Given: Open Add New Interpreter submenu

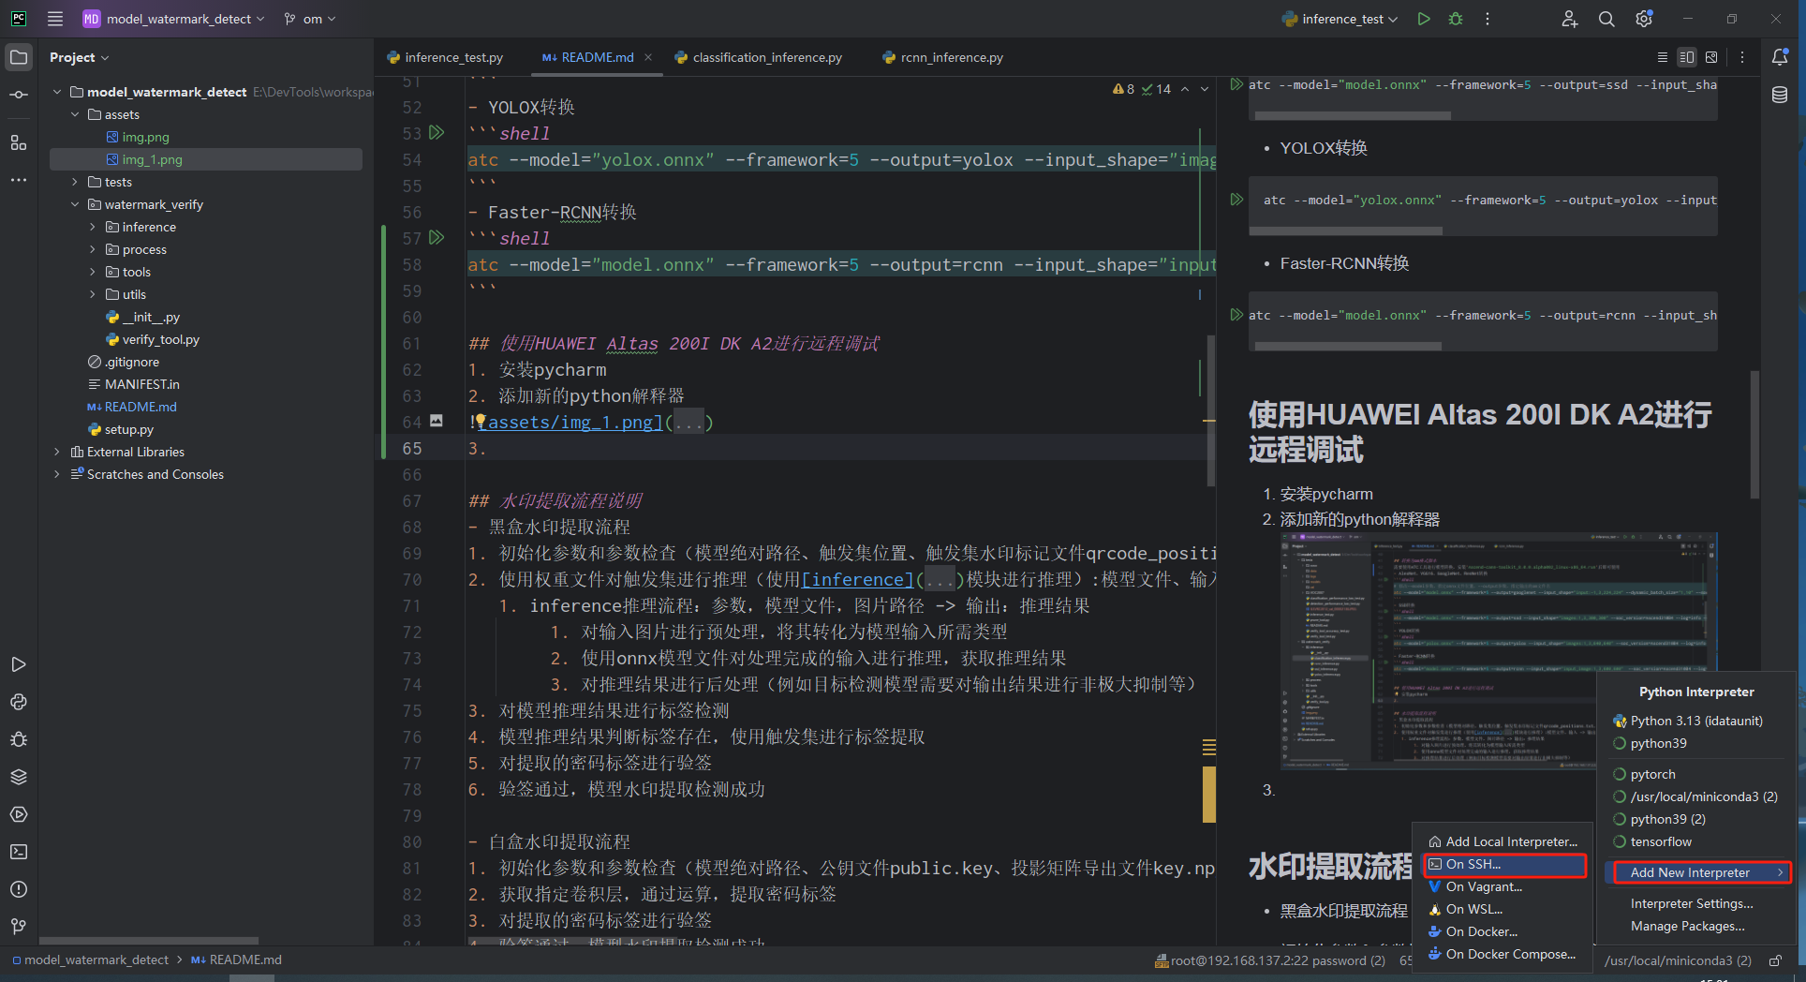Looking at the screenshot, I should [x=1697, y=872].
